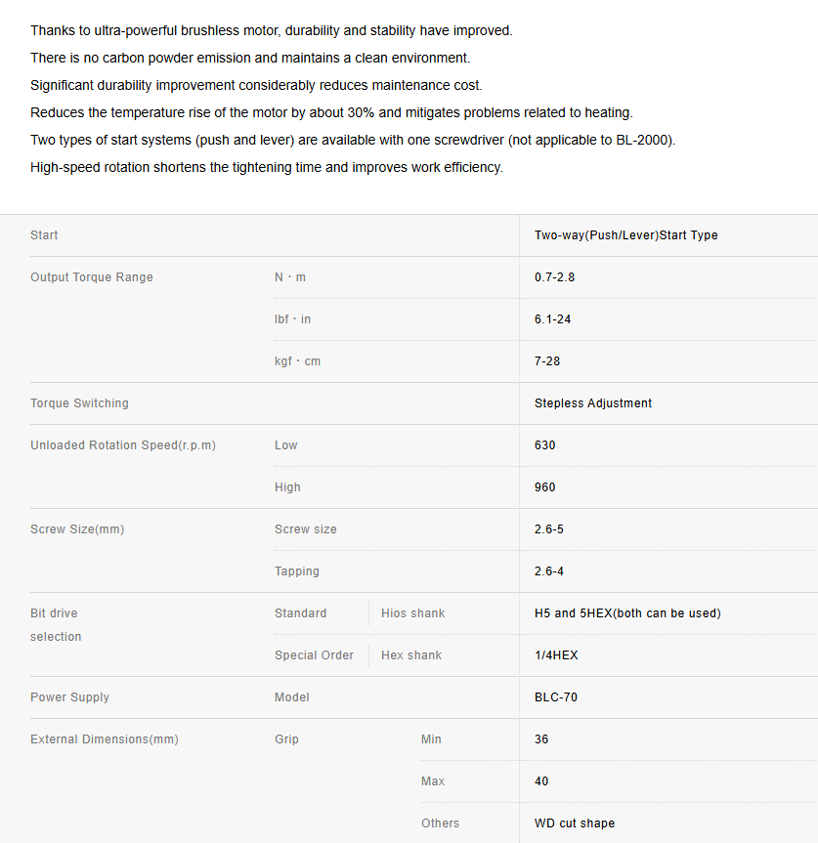Viewport: 818px width, 843px height.
Task: Click the Low rotation speed value 630
Action: 544,445
